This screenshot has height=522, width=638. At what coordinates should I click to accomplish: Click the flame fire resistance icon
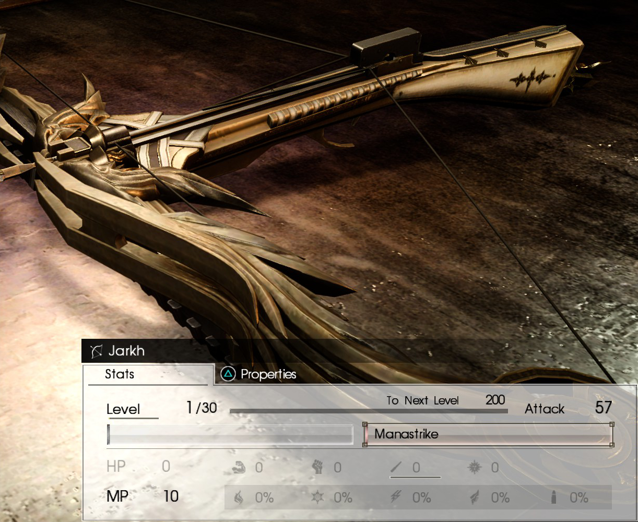[x=239, y=497]
